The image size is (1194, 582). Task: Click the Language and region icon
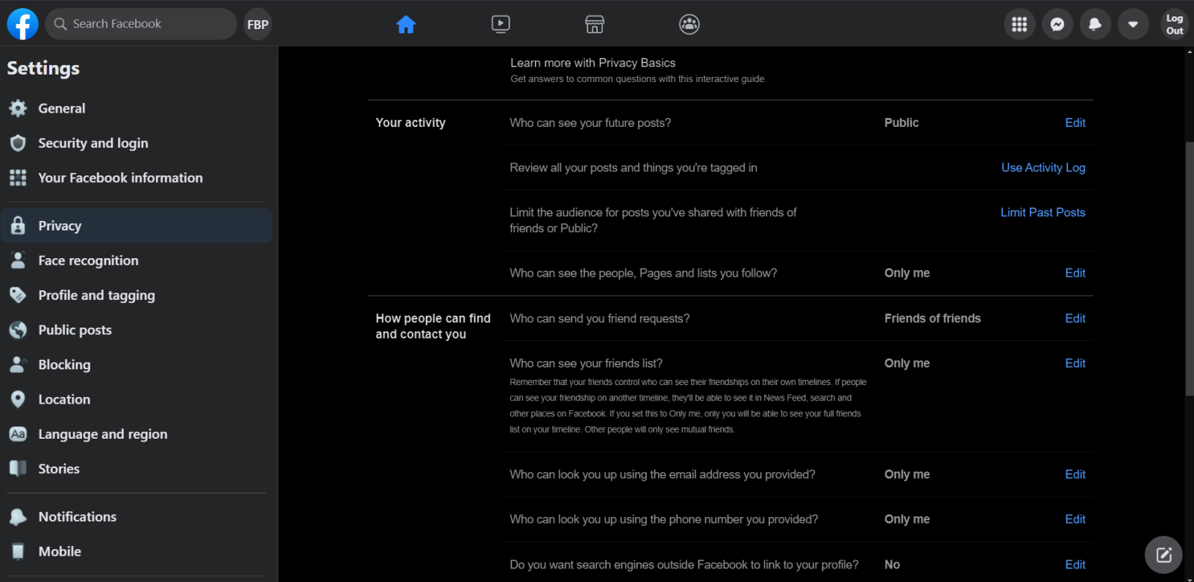pyautogui.click(x=18, y=434)
